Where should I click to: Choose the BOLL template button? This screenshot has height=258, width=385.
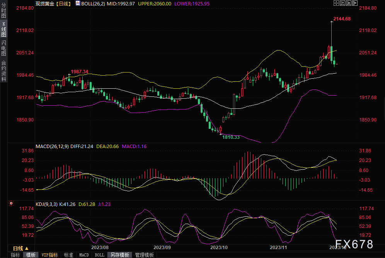click(x=99, y=255)
